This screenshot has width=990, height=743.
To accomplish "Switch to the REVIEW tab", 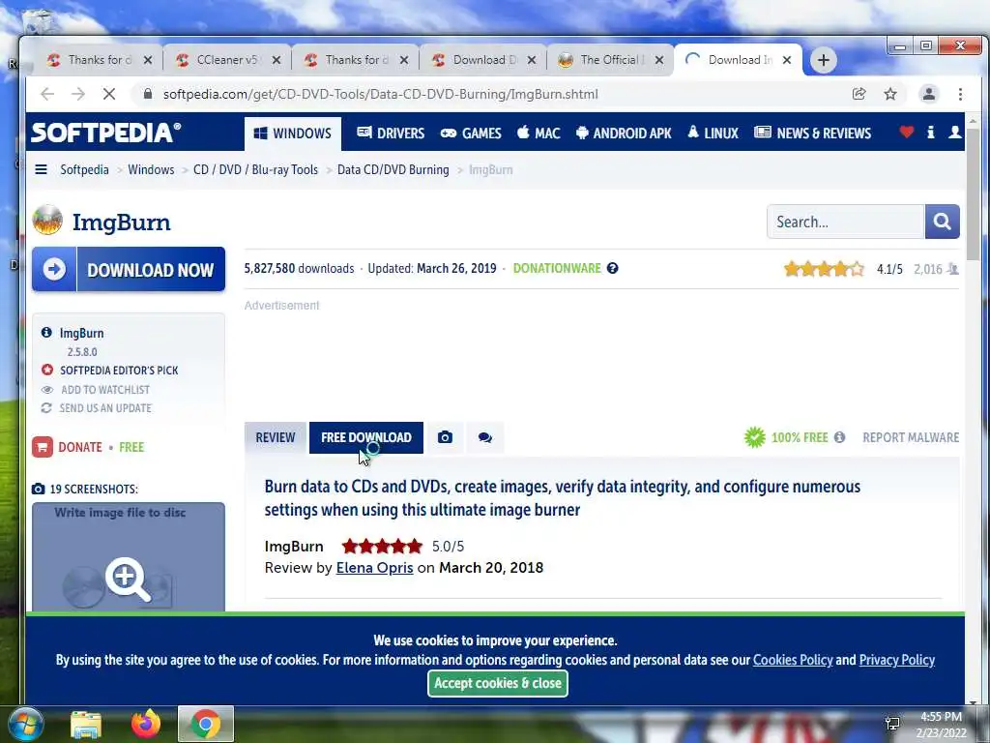I will (276, 438).
